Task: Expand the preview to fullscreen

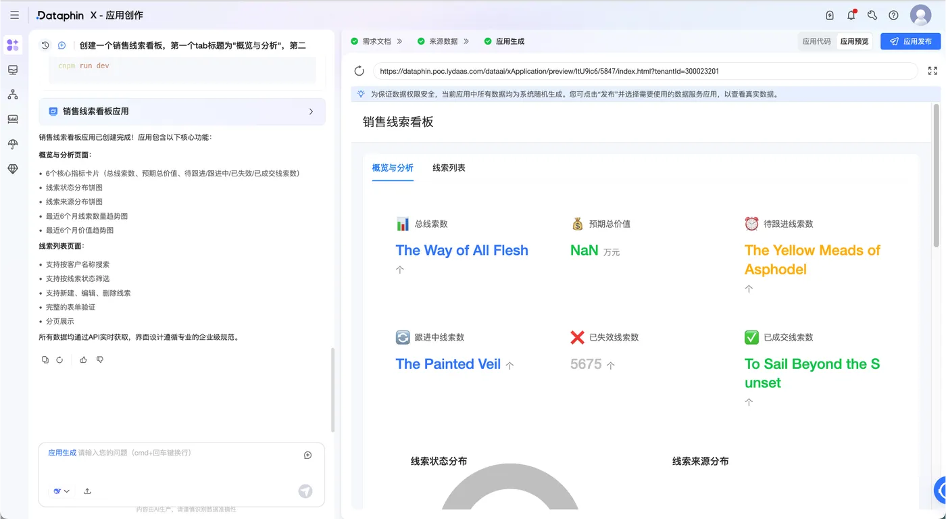Action: pyautogui.click(x=932, y=71)
